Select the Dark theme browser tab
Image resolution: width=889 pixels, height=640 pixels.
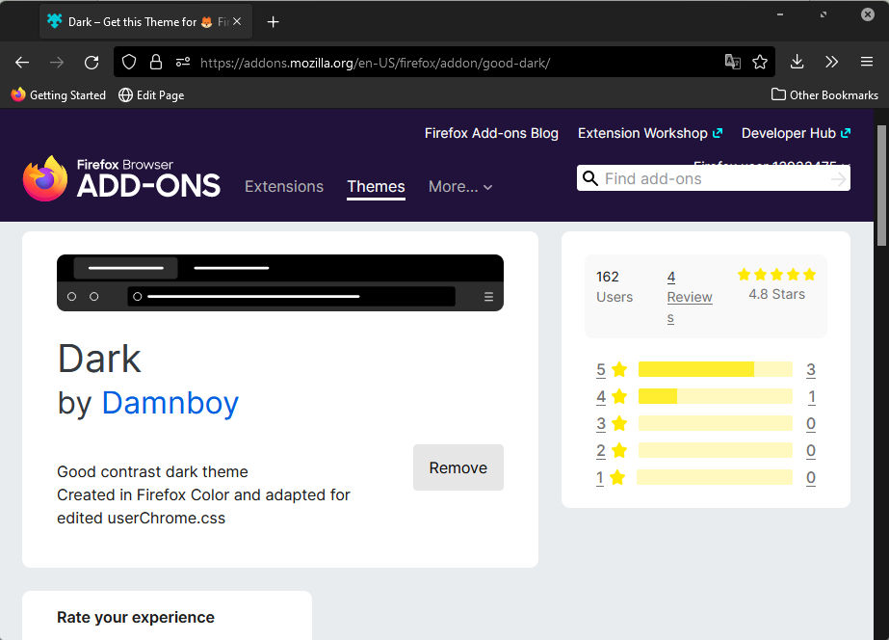click(x=145, y=21)
